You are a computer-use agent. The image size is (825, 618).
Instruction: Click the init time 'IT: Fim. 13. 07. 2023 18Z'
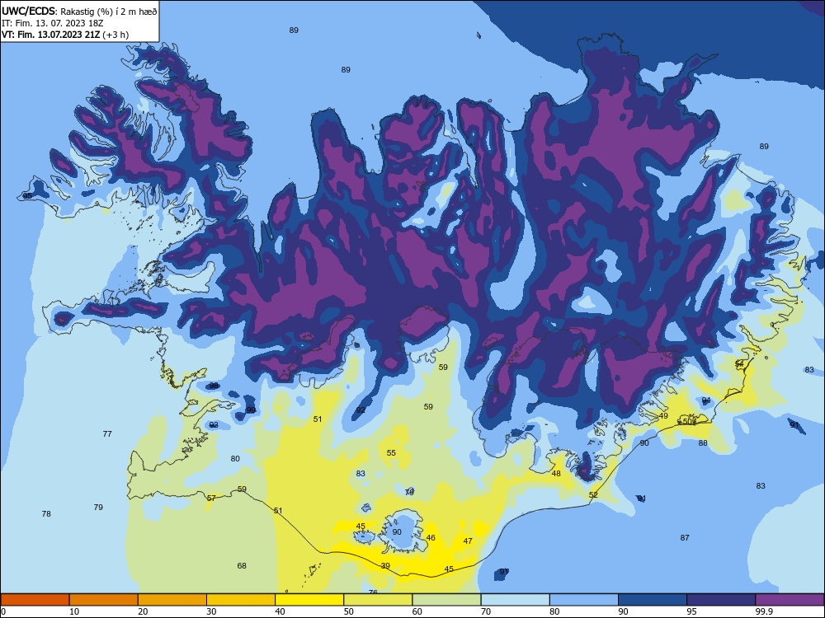52,23
